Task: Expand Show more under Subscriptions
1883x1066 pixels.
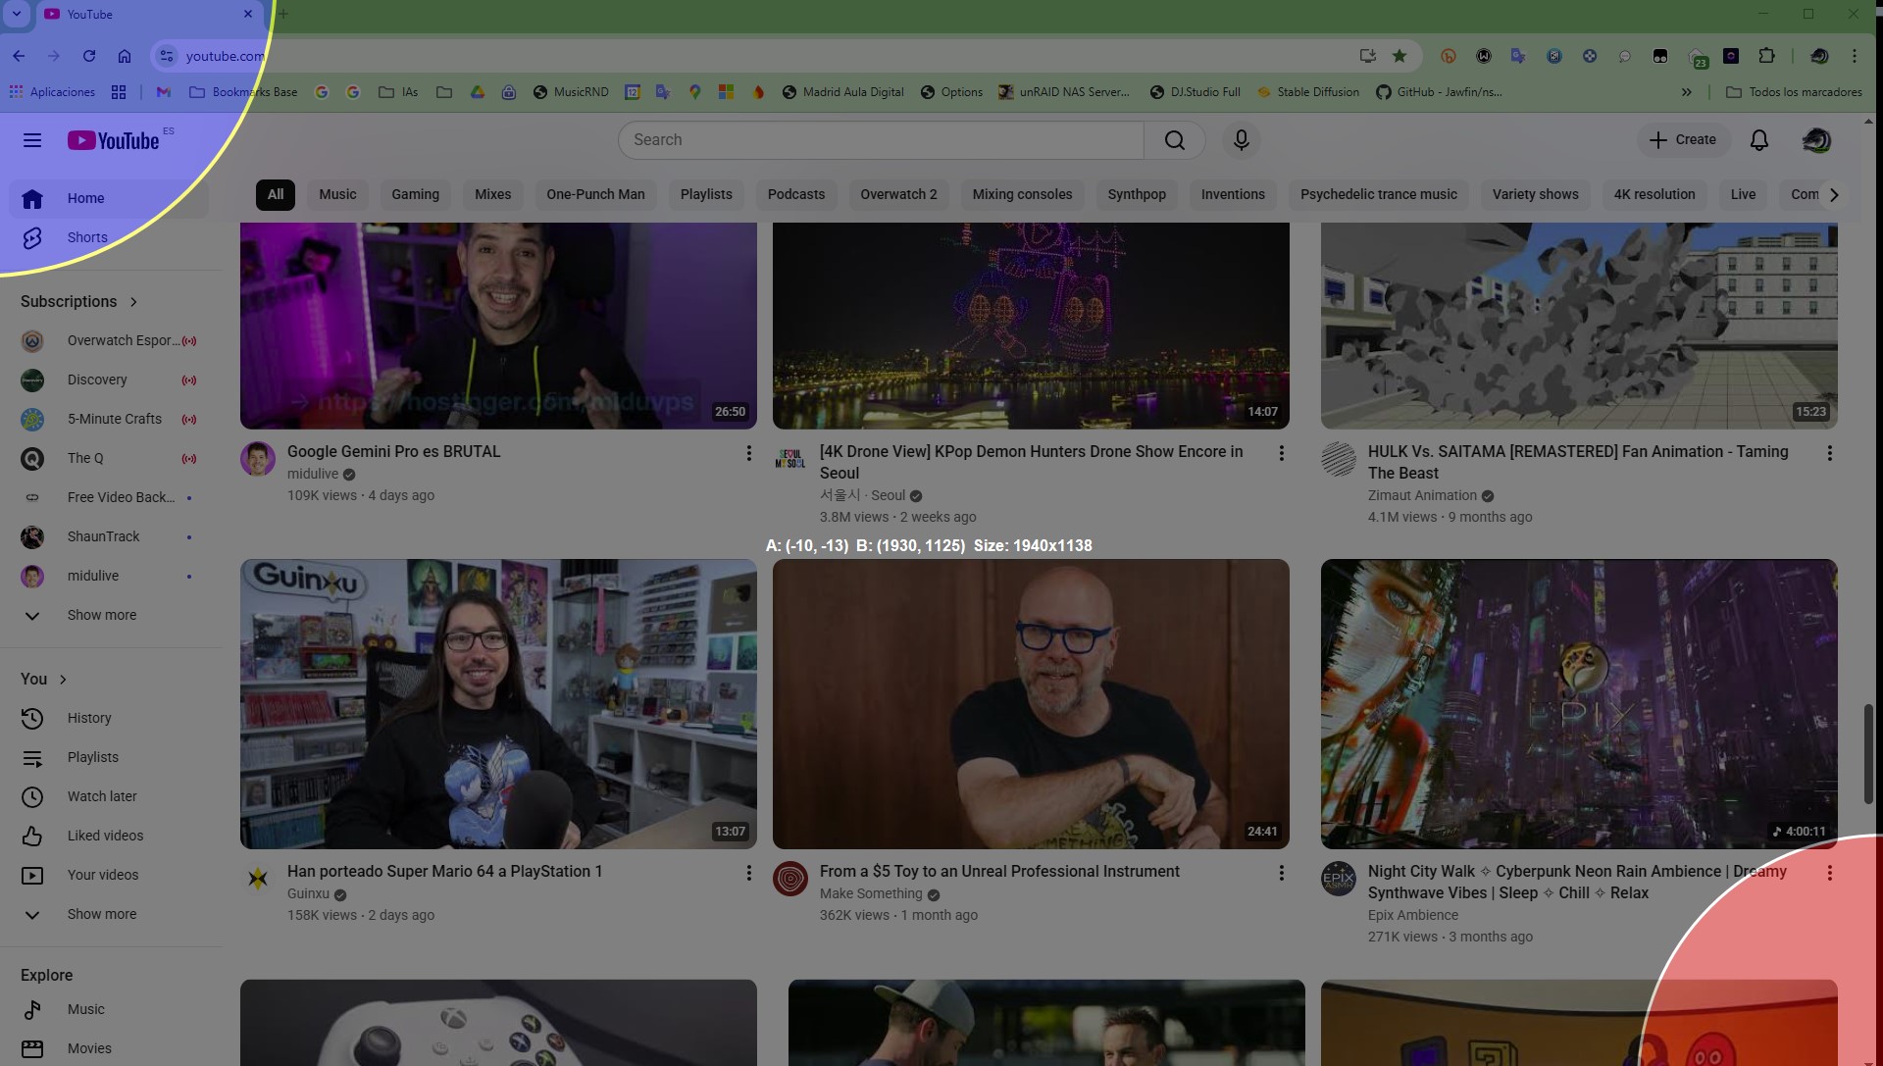Action: (102, 615)
